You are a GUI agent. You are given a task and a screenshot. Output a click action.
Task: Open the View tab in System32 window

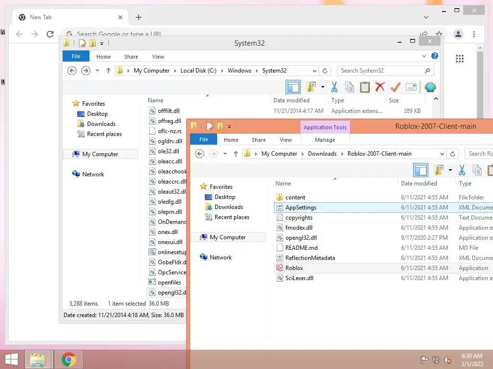[158, 57]
